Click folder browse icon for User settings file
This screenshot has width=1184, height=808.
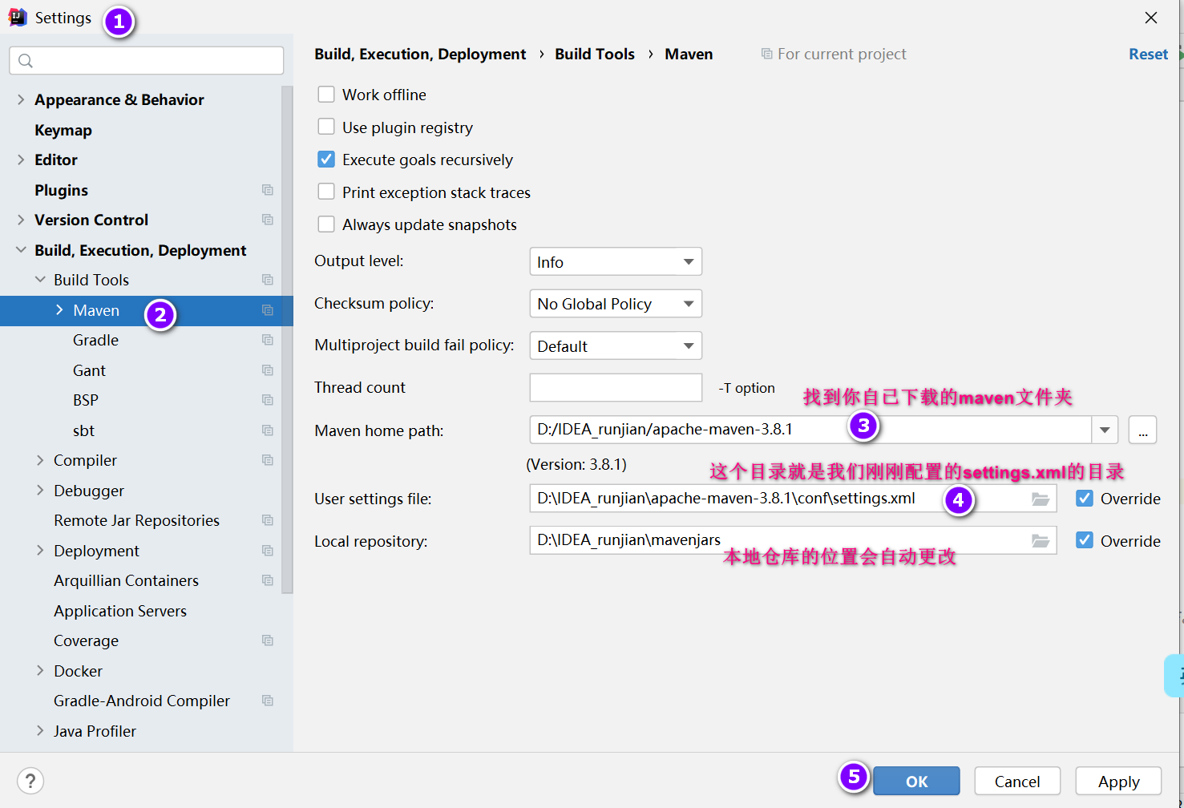(1041, 499)
